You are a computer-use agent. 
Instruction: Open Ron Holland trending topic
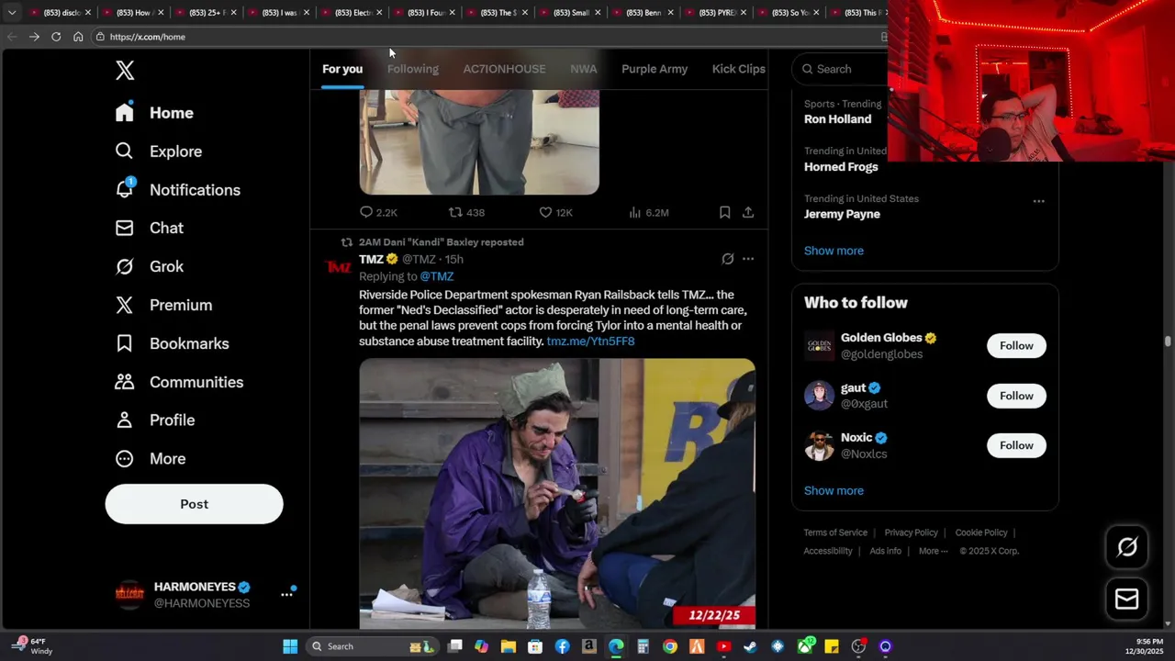(x=837, y=119)
